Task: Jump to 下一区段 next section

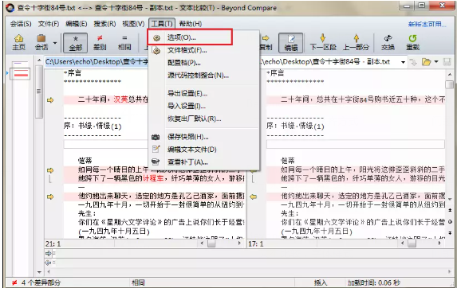Action: click(x=323, y=42)
